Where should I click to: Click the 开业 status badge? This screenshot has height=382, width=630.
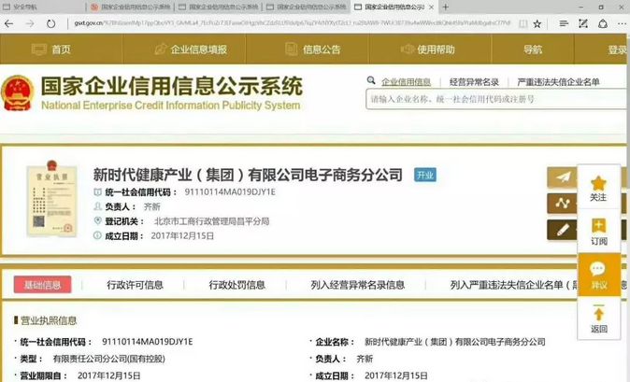coord(425,175)
